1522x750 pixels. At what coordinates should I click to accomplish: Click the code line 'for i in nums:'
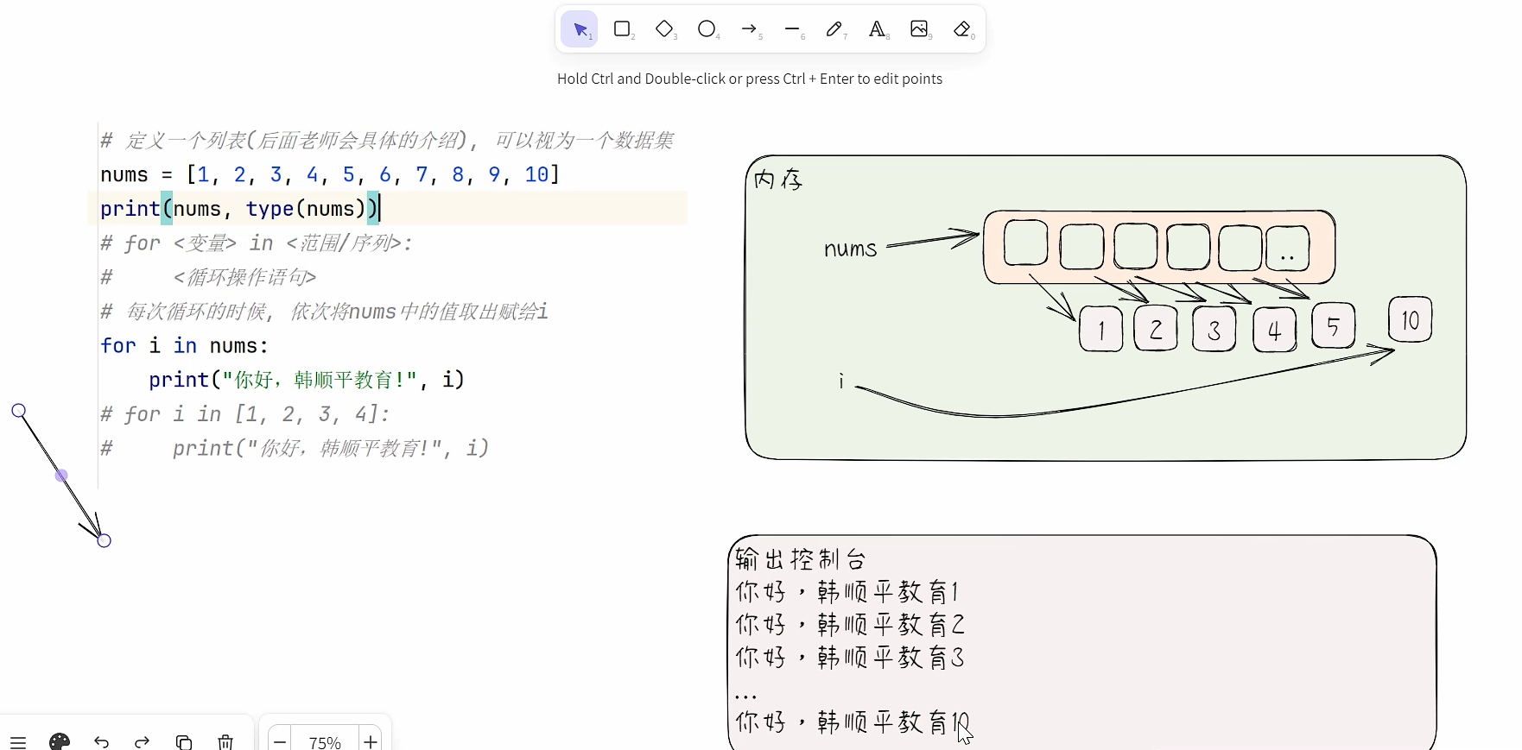pos(185,346)
